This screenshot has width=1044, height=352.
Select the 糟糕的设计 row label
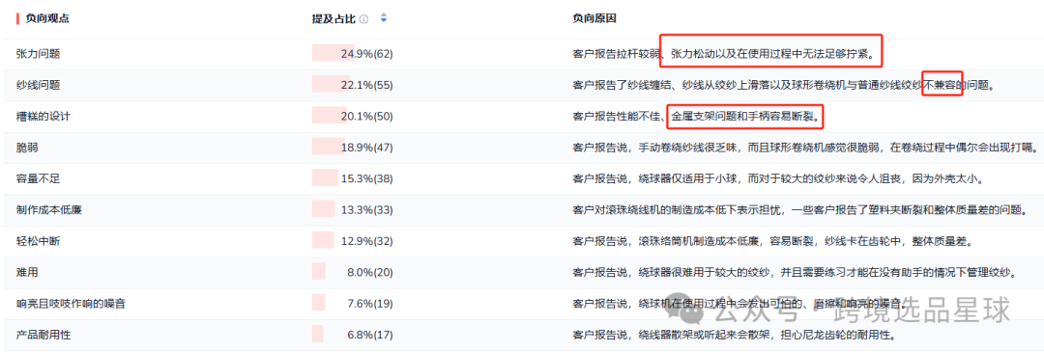pyautogui.click(x=43, y=117)
